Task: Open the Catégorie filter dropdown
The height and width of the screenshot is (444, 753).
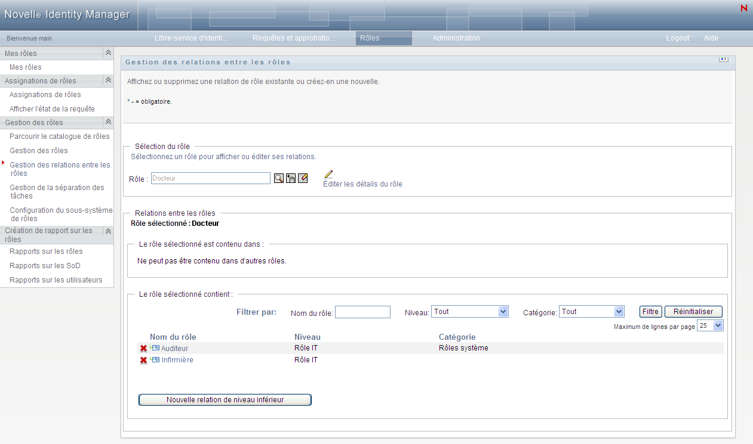Action: coord(619,312)
